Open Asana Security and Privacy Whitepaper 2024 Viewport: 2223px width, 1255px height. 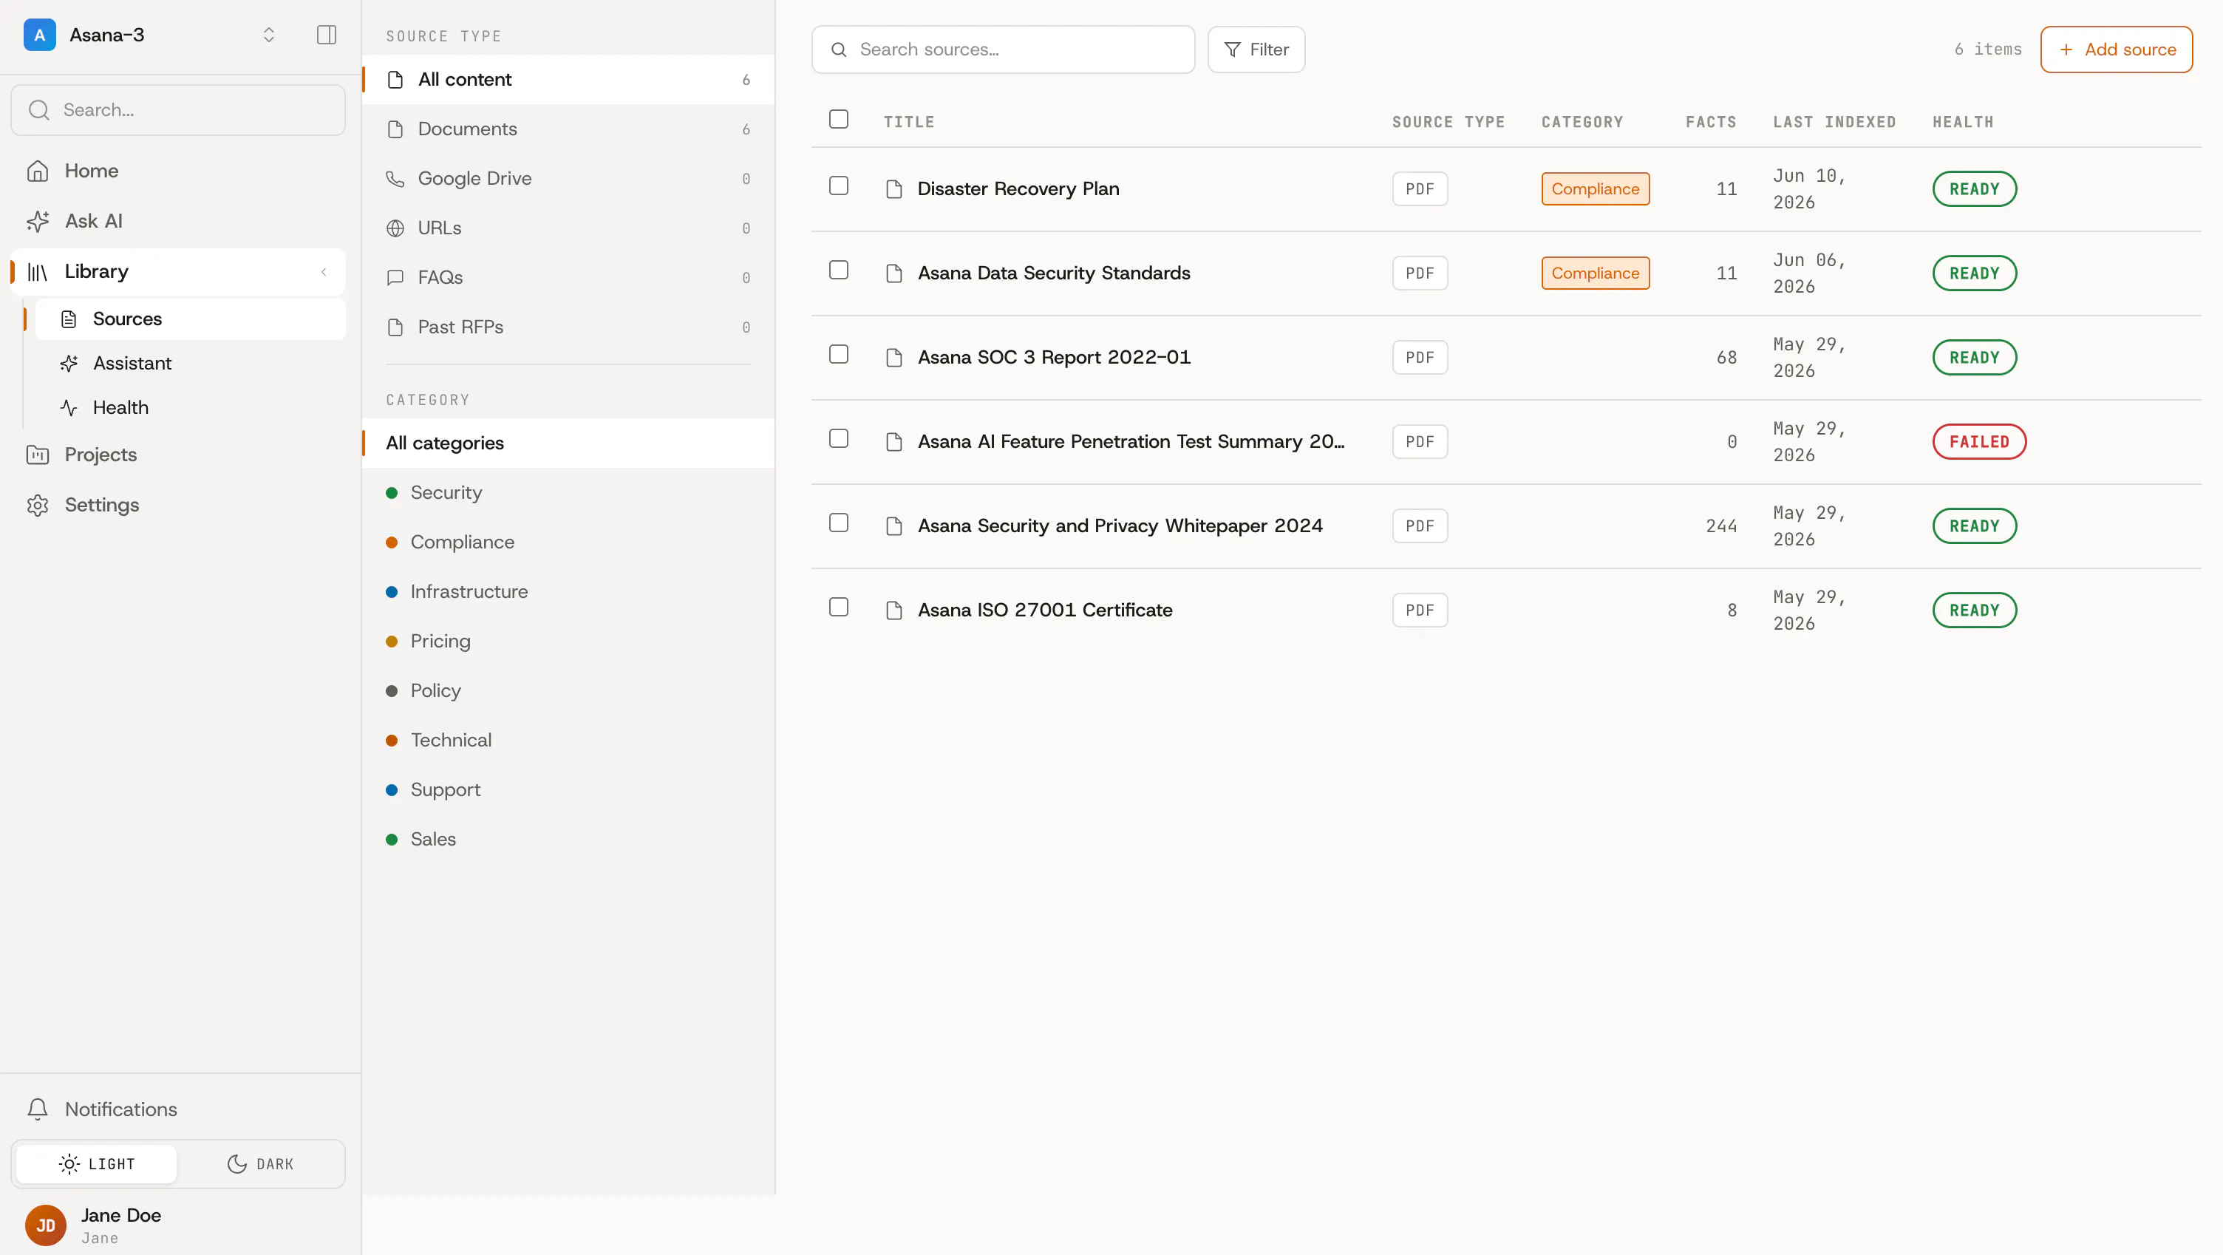(1120, 526)
